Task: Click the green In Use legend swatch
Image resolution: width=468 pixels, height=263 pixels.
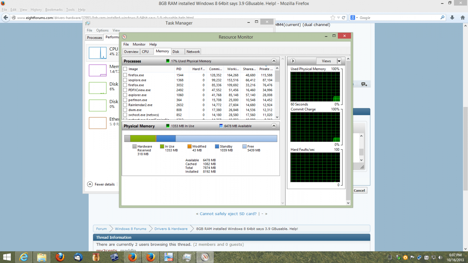Action: [162, 147]
